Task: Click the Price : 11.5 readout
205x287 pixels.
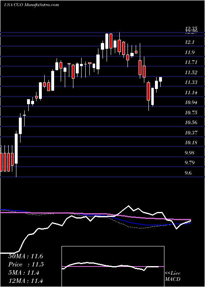Action: coord(25,264)
